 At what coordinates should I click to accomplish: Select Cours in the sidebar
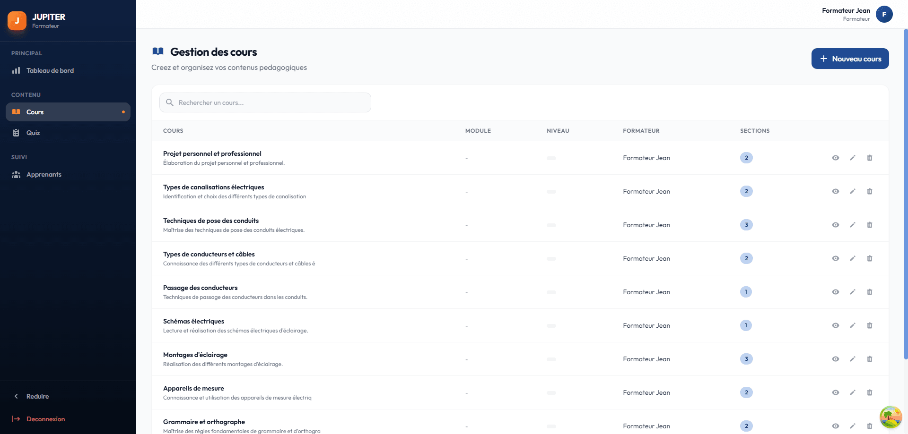68,112
